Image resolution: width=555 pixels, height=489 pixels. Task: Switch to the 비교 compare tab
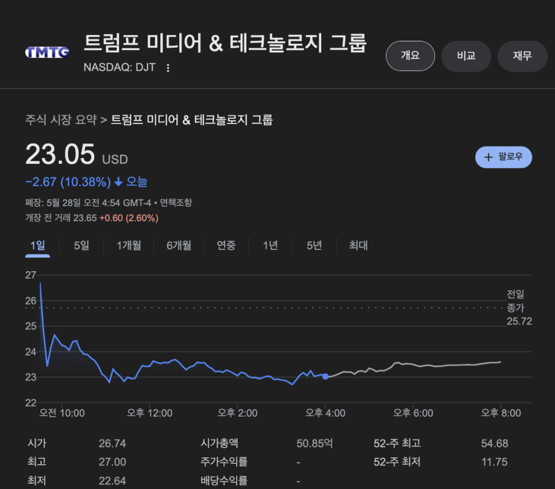click(x=466, y=56)
